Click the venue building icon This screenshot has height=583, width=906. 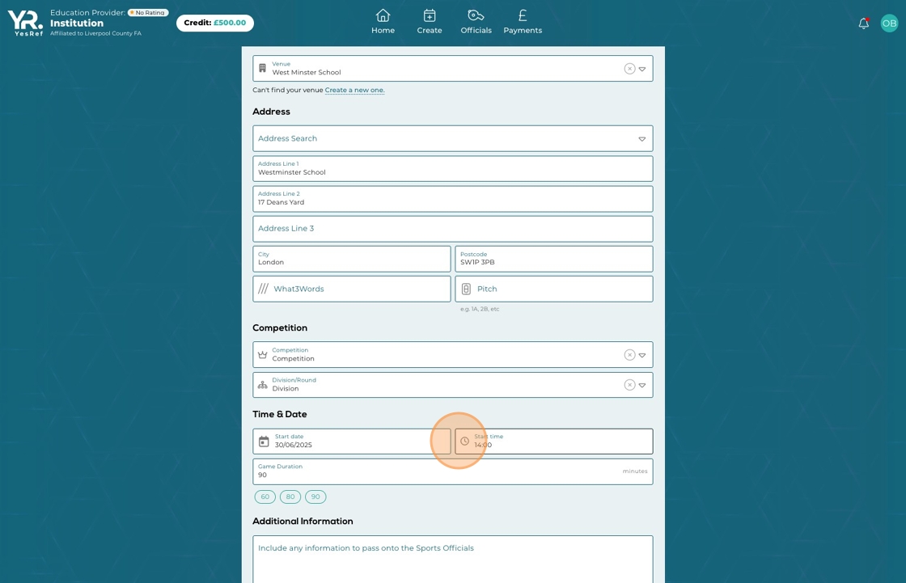(262, 68)
